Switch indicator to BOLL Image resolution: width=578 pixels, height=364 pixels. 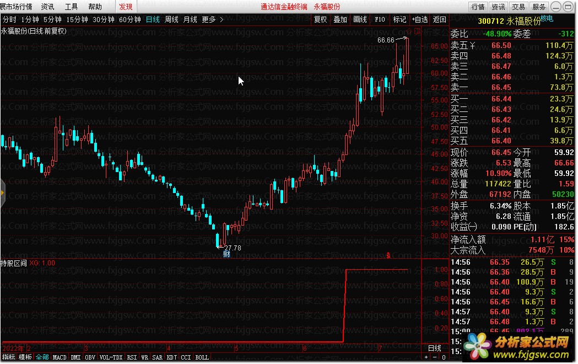202,357
